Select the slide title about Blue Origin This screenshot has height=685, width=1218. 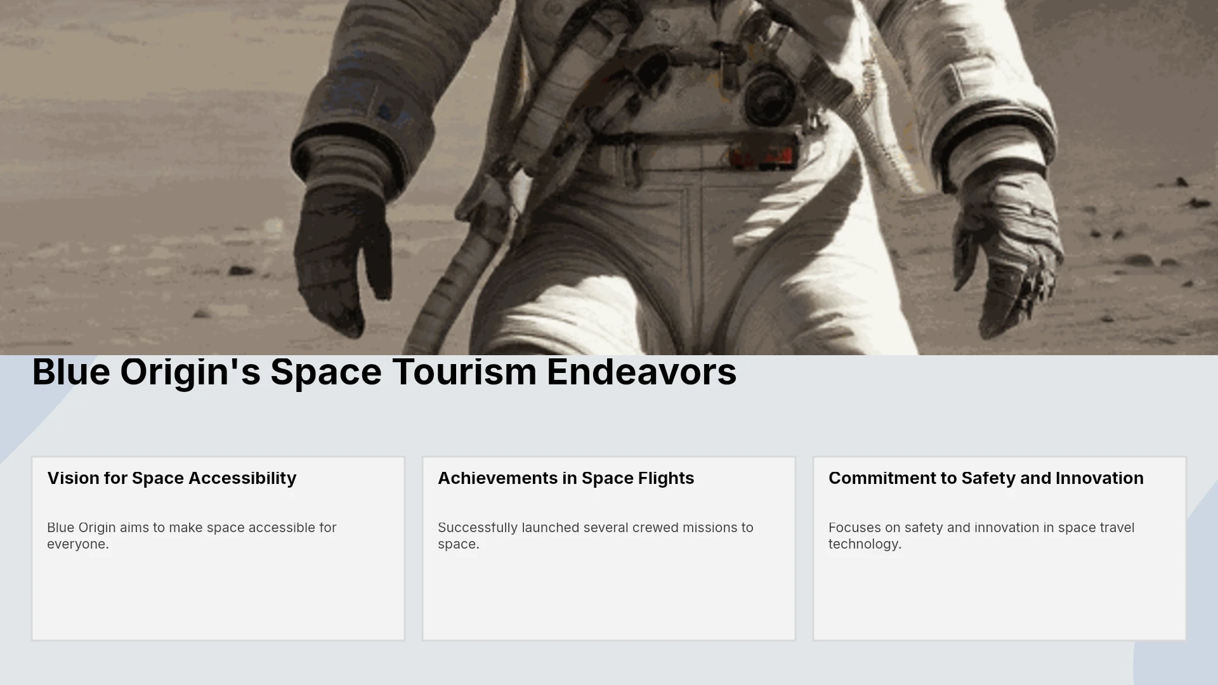click(384, 372)
